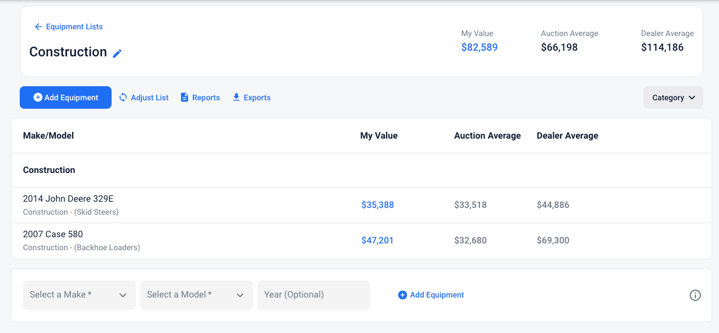Click the info icon in the add row
This screenshot has width=719, height=333.
click(695, 295)
